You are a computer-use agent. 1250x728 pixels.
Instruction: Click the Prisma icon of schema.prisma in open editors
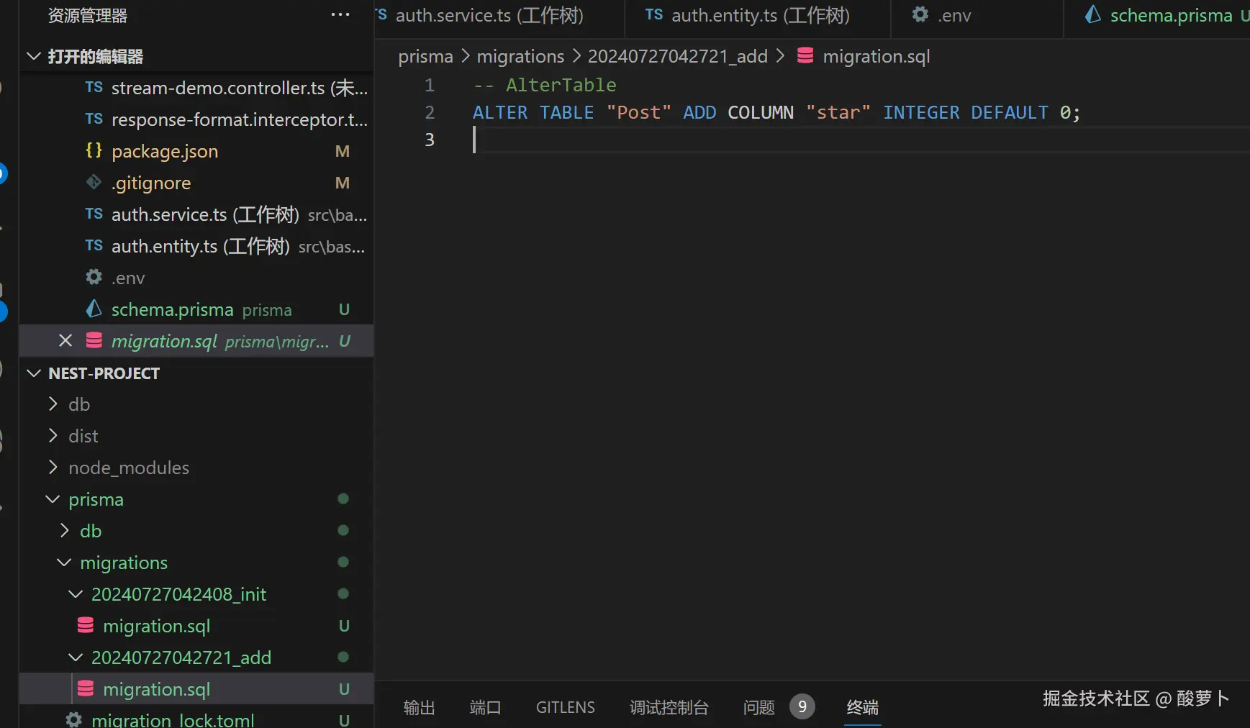(x=94, y=309)
